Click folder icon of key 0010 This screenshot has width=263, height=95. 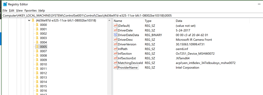[37, 64]
